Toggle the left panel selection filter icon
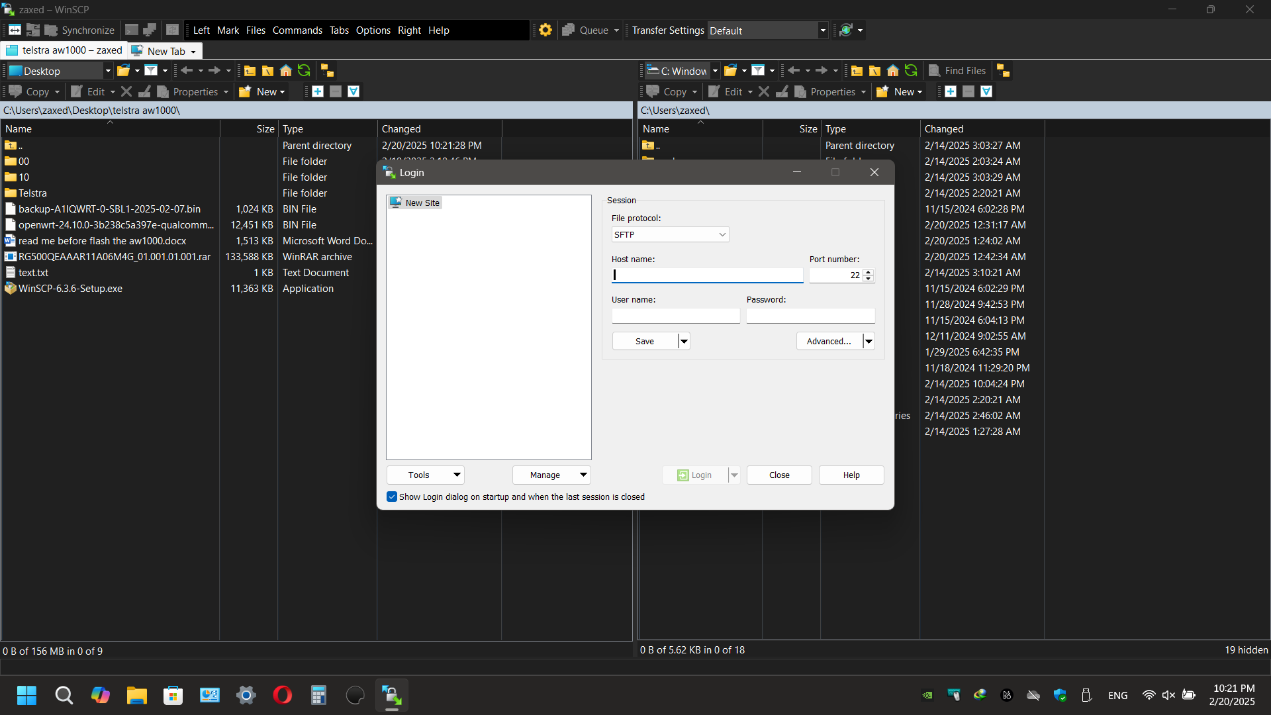Screen dimensions: 1271x715 [x=353, y=91]
